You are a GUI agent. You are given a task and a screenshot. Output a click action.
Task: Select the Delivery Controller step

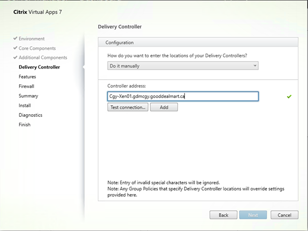[39, 67]
